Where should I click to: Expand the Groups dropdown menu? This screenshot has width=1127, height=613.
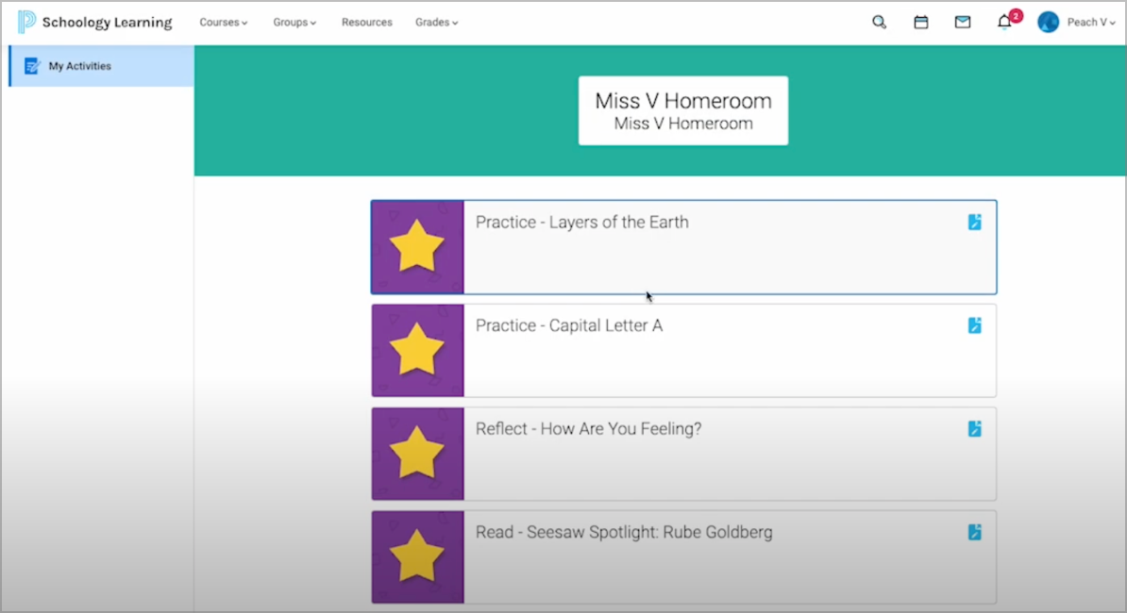pos(294,23)
